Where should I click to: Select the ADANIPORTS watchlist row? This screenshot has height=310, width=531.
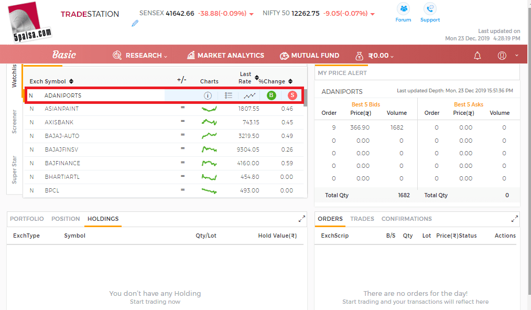pyautogui.click(x=164, y=95)
